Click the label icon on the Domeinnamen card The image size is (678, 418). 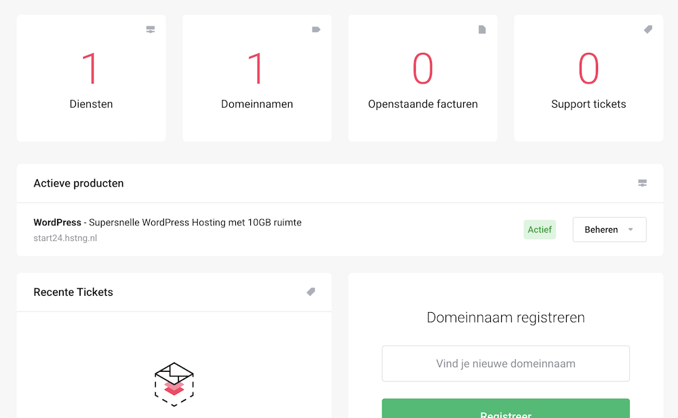pos(316,29)
